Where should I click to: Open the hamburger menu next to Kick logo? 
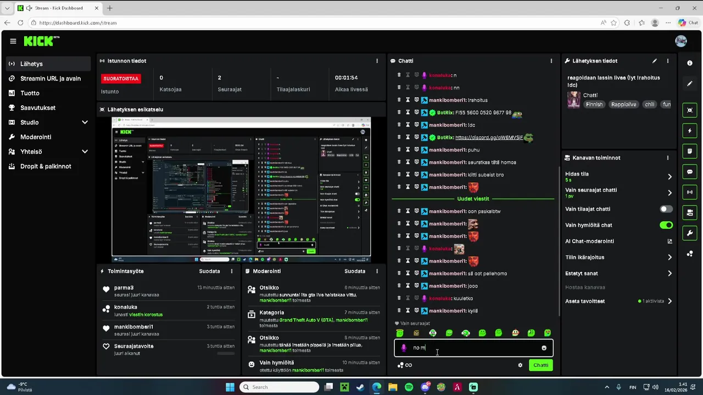tap(13, 41)
